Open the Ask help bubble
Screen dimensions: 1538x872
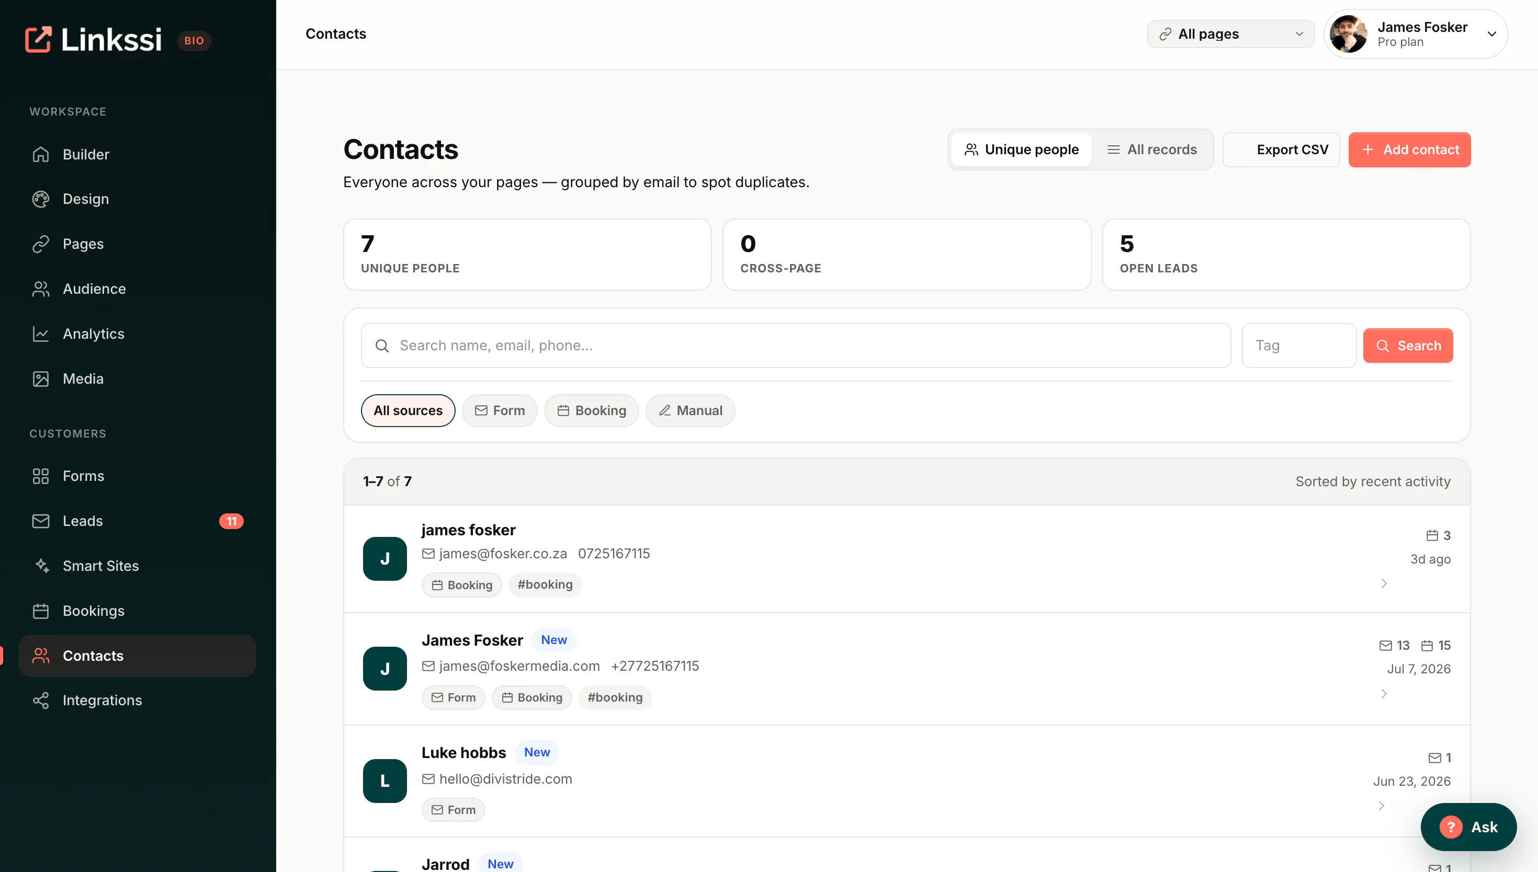pos(1468,827)
